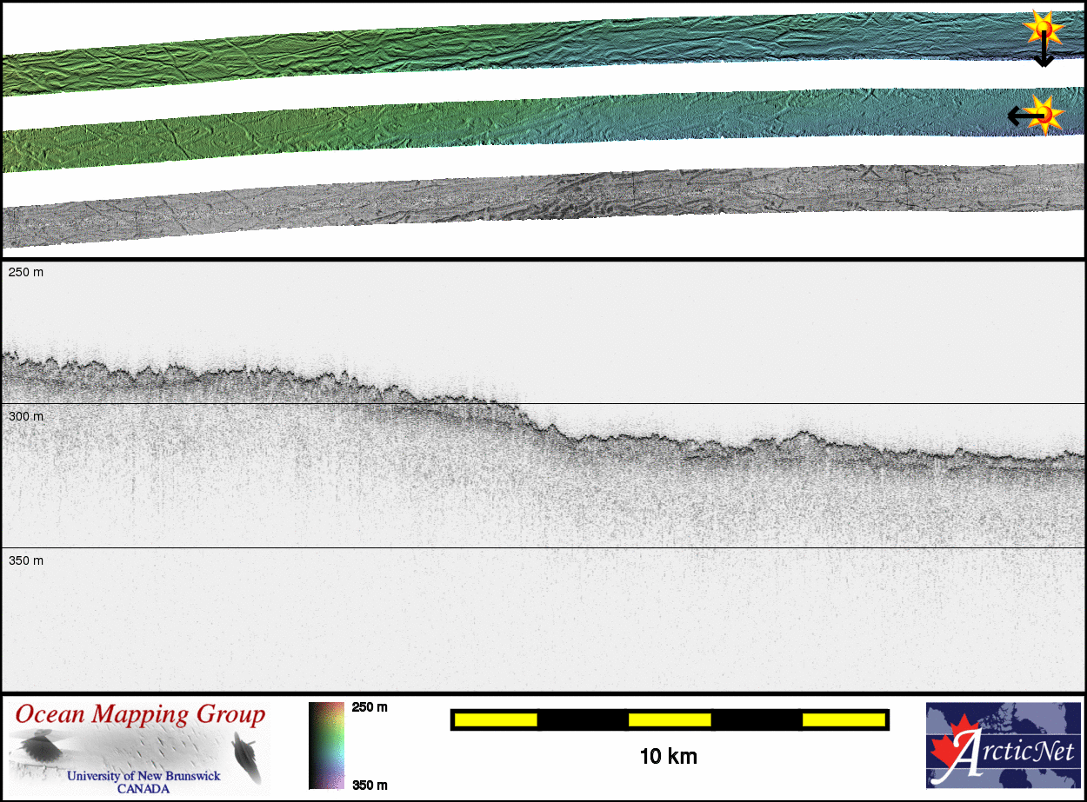
Task: Click the 350 m label beside color legend
Action: [x=370, y=785]
